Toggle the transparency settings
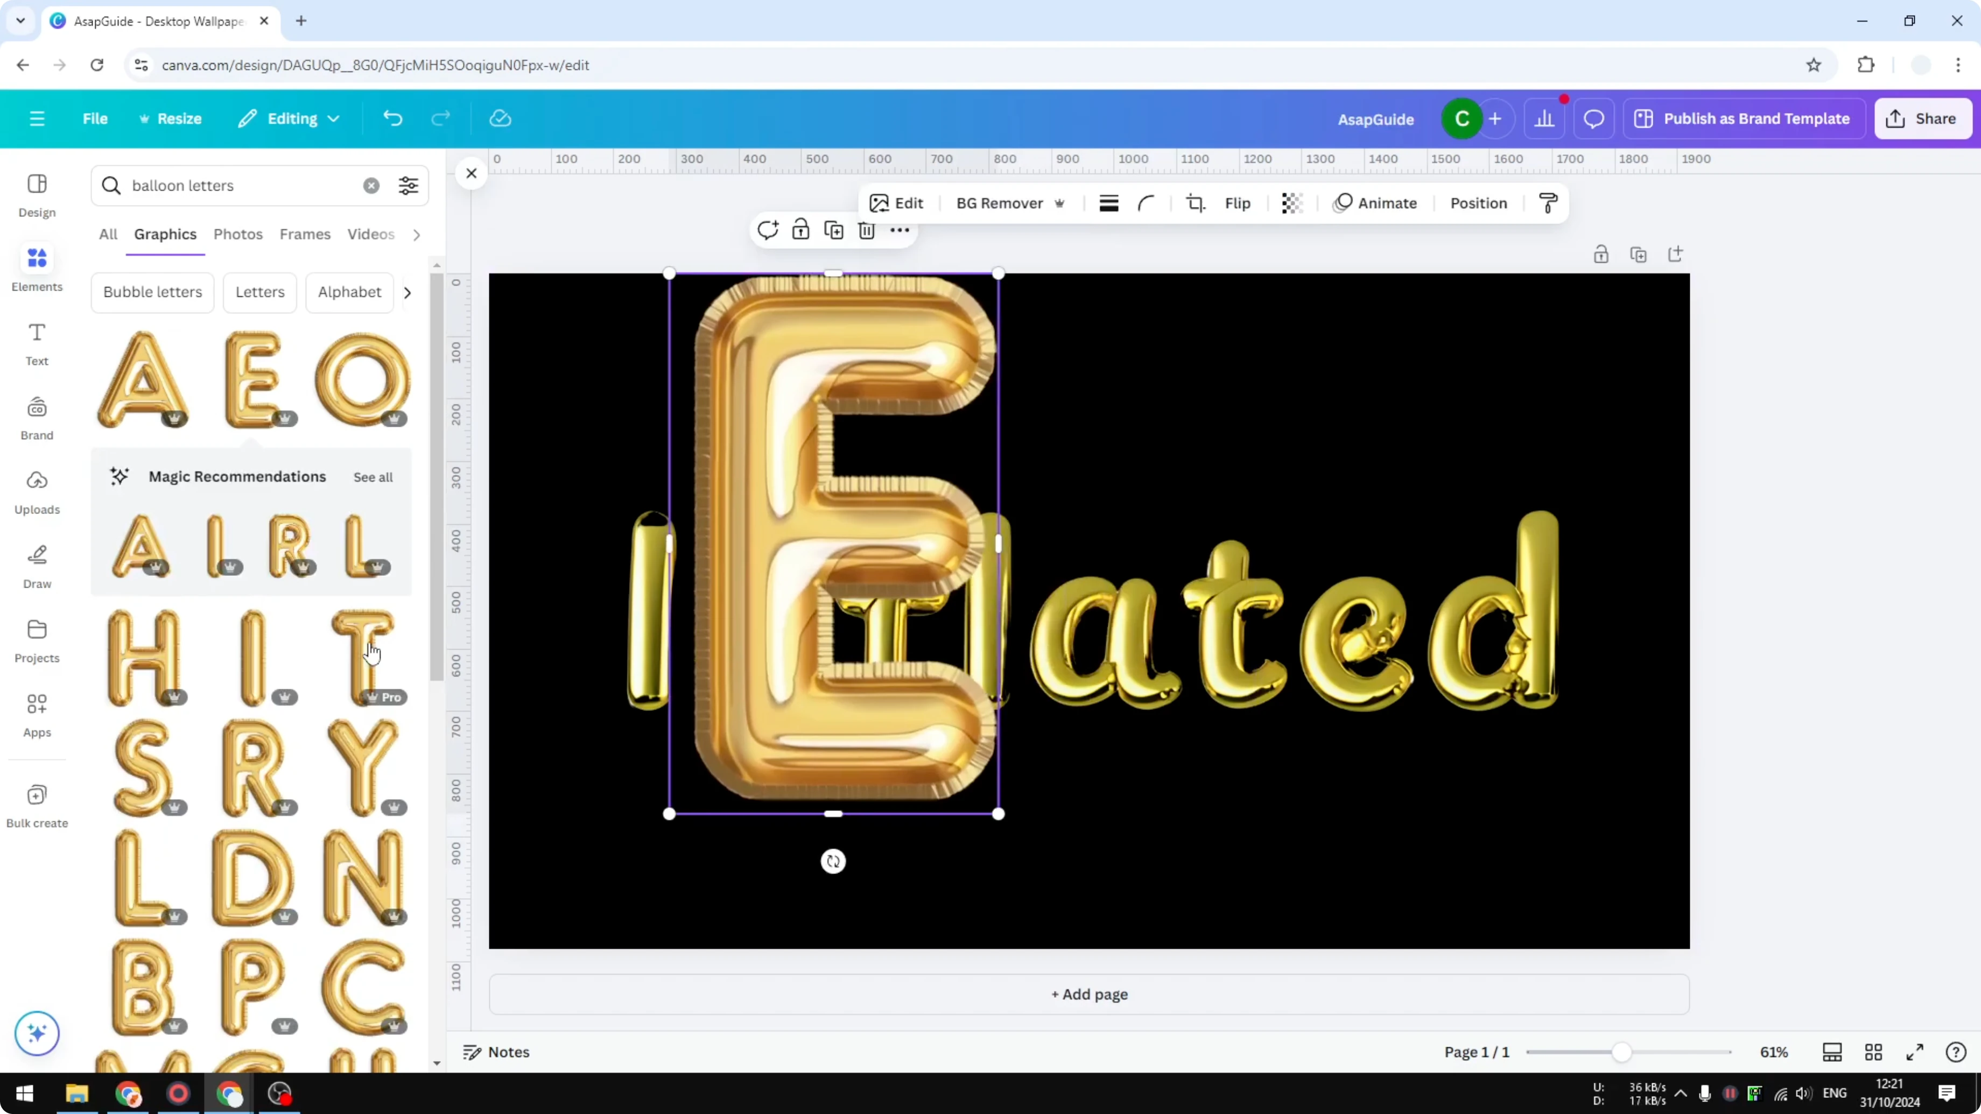The height and width of the screenshot is (1114, 1981). [1291, 203]
